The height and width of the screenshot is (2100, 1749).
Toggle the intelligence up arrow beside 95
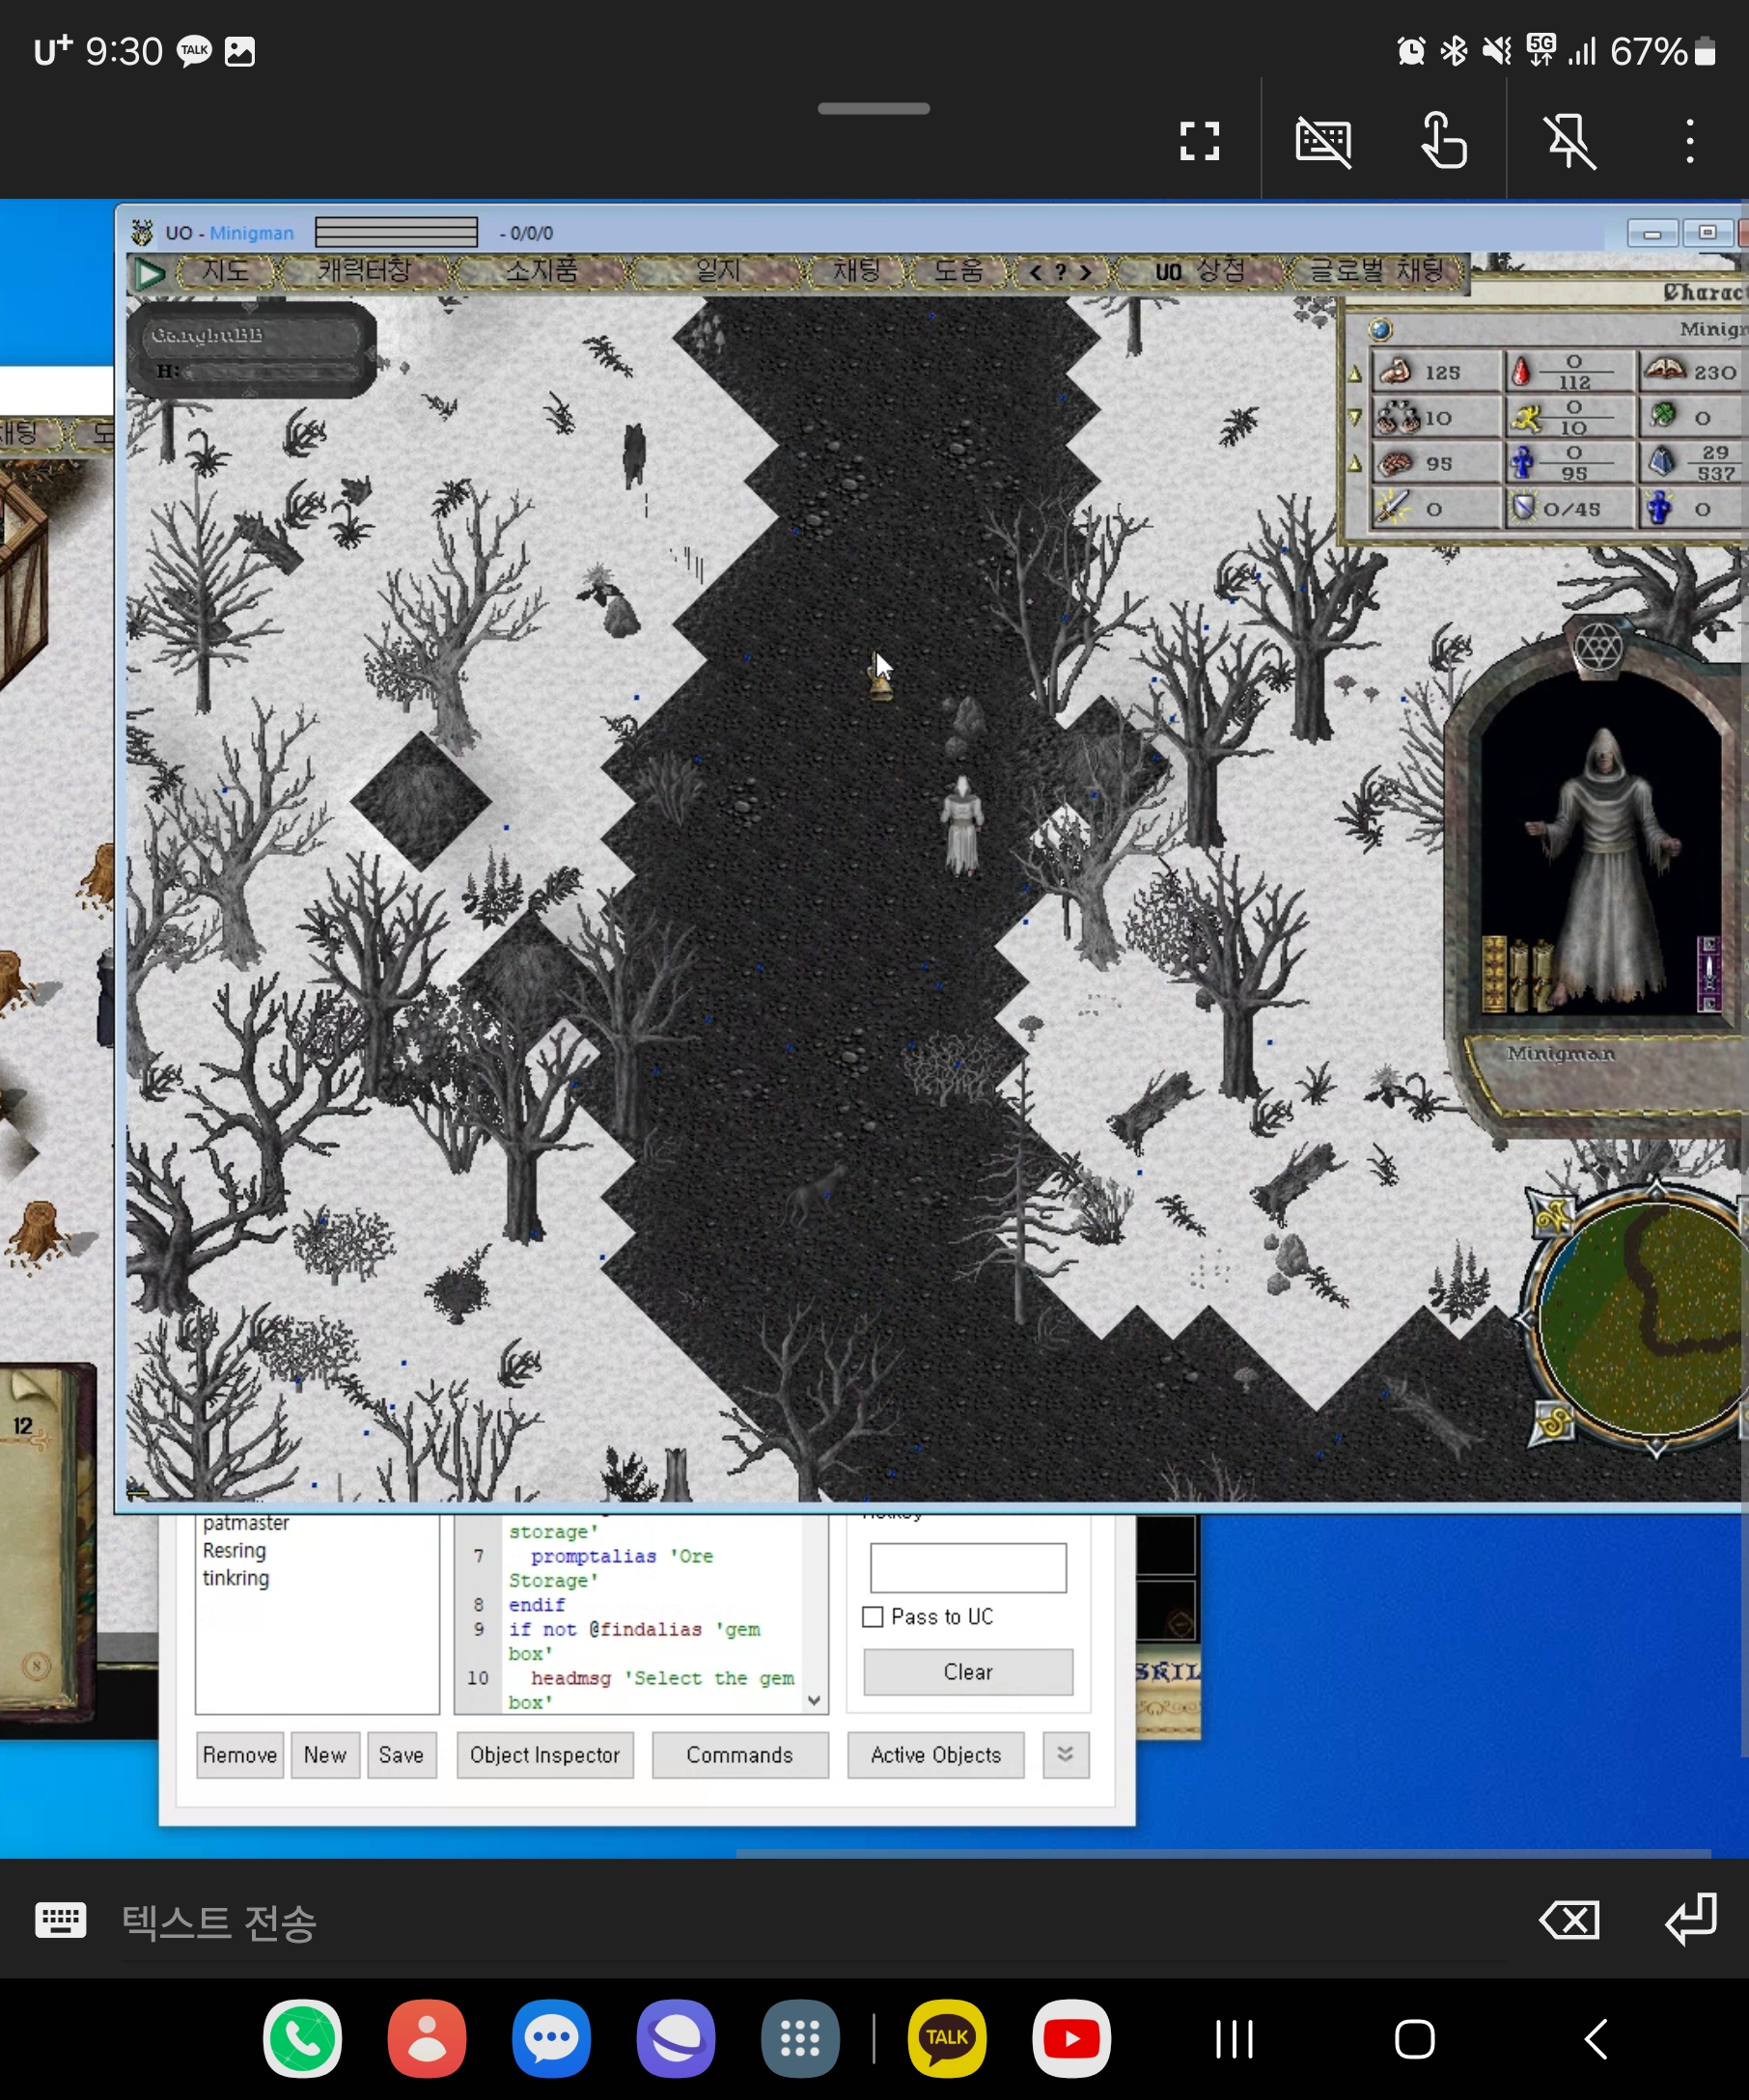1355,463
